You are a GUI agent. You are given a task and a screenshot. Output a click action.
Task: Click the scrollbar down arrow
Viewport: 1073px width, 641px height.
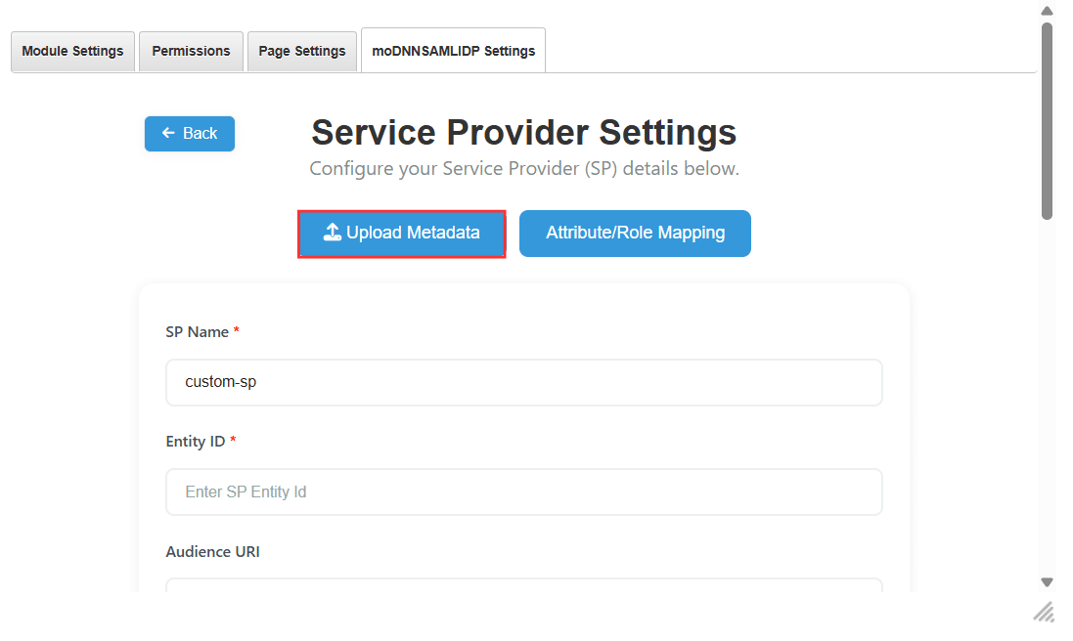(1046, 580)
